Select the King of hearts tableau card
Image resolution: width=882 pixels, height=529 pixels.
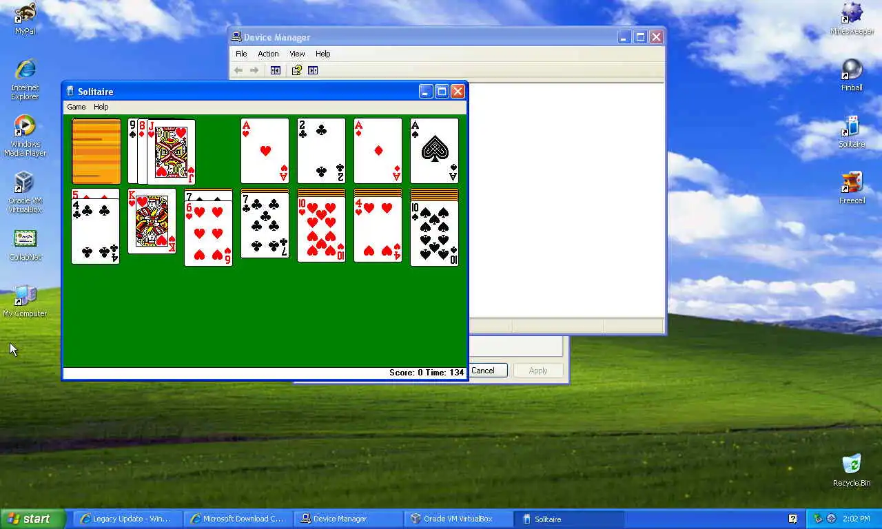click(152, 221)
